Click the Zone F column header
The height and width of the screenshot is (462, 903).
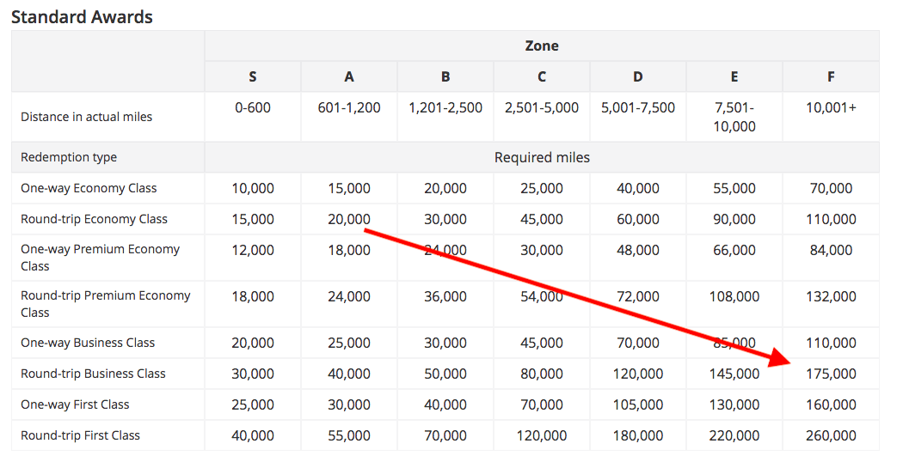coord(831,76)
